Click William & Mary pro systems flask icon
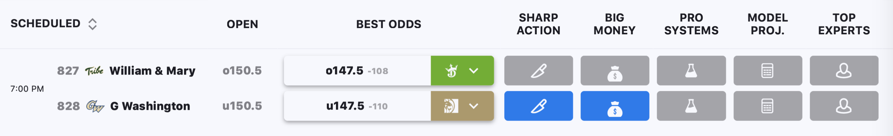 click(691, 70)
